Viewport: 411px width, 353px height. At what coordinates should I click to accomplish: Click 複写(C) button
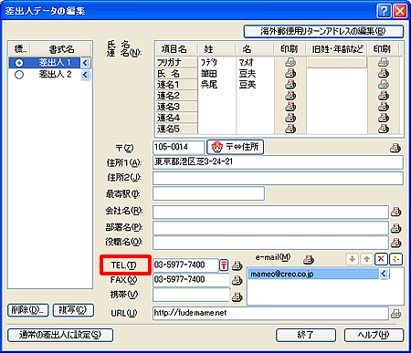click(x=73, y=310)
